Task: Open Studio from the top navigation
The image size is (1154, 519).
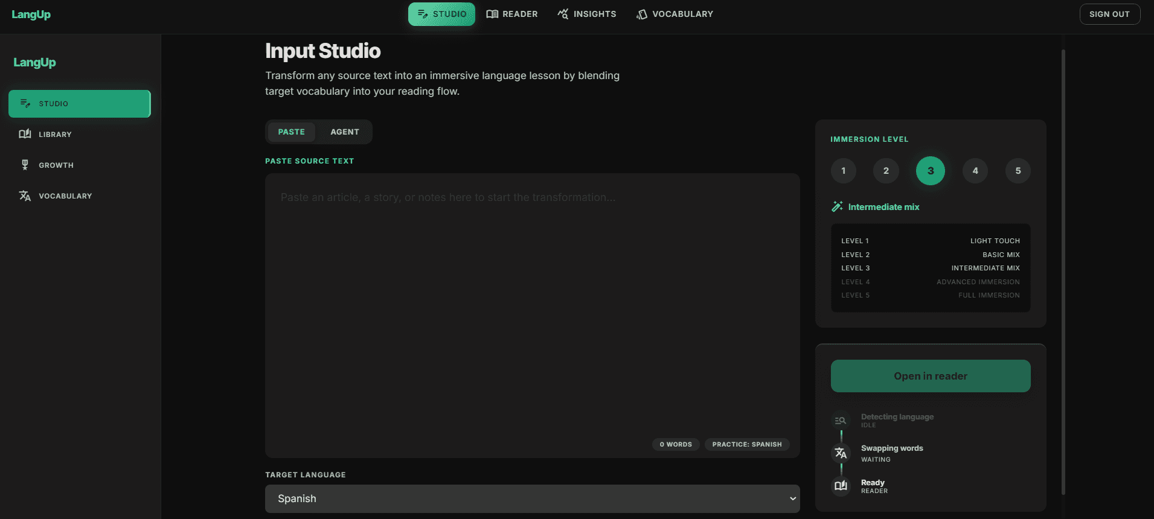Action: pos(441,14)
